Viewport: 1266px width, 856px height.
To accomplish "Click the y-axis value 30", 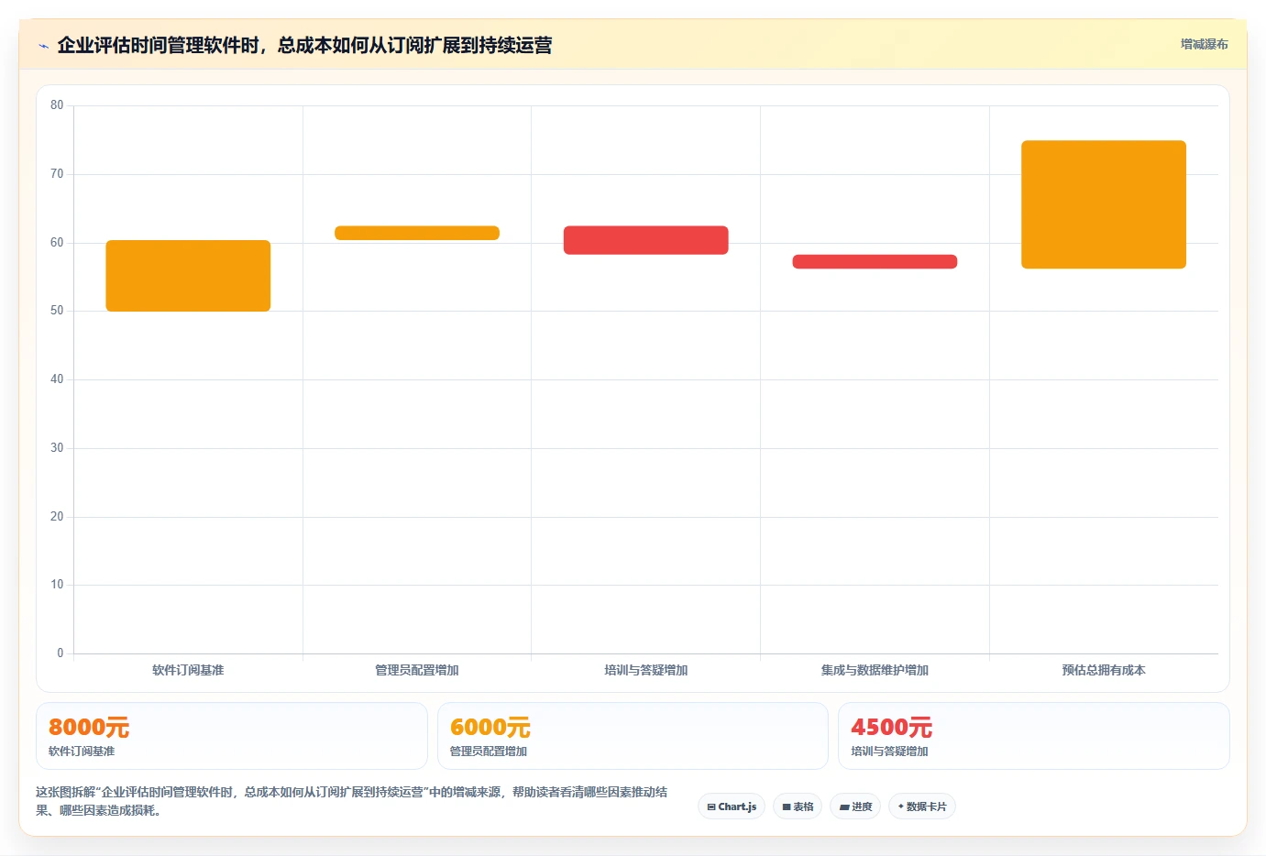I will (57, 448).
